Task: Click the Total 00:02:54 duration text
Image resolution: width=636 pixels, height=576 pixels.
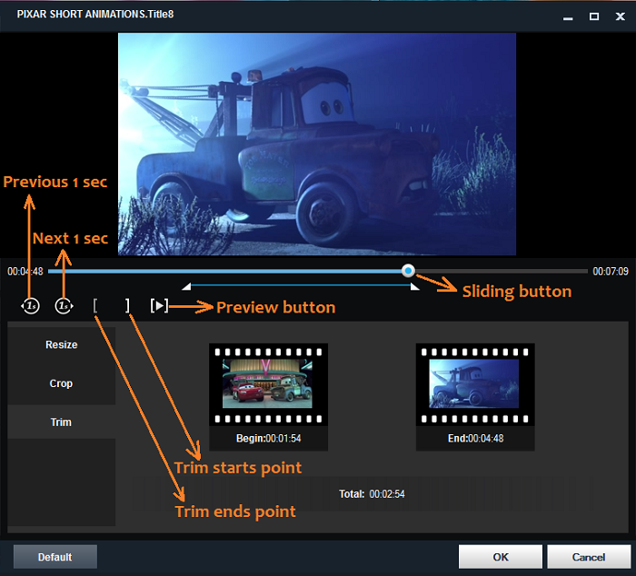Action: click(372, 494)
